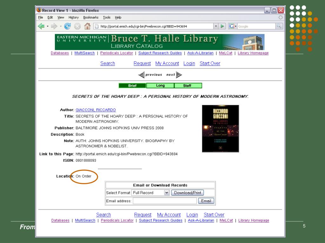Screen dimensions: 325x243
Task: Click into the Email address field
Action: coord(165,201)
